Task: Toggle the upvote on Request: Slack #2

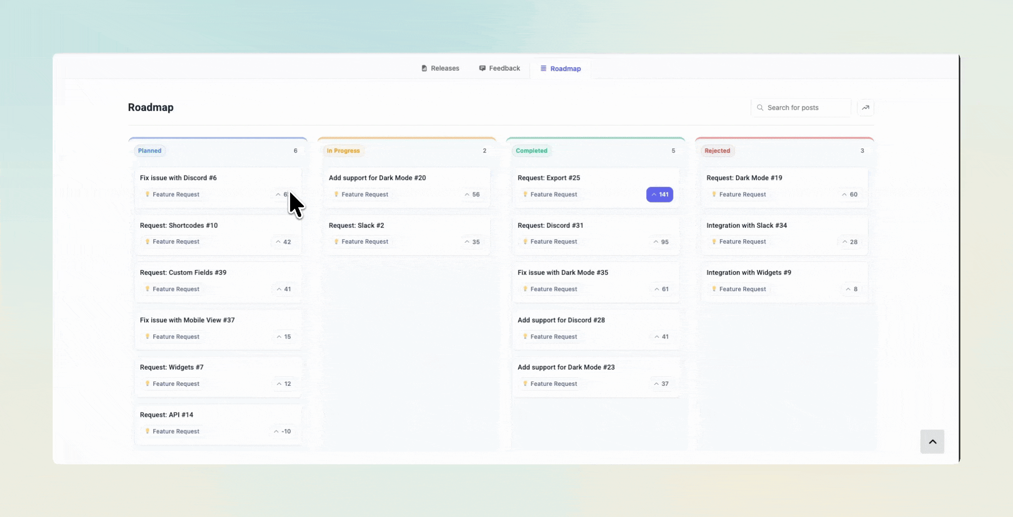Action: tap(472, 242)
